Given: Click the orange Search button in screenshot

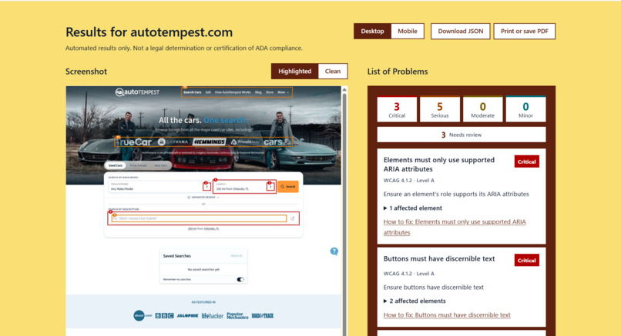Looking at the screenshot, I should tap(288, 187).
